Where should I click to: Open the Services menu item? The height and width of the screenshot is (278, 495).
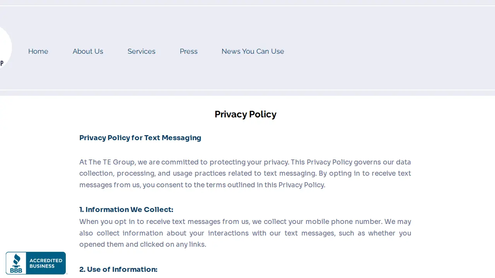(142, 51)
